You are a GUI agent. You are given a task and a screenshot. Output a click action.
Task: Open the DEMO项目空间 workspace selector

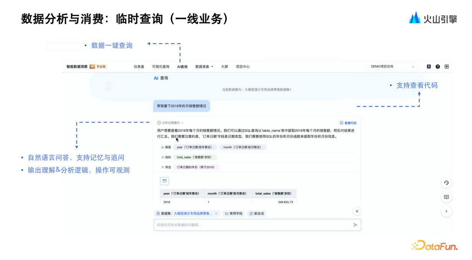click(x=393, y=67)
